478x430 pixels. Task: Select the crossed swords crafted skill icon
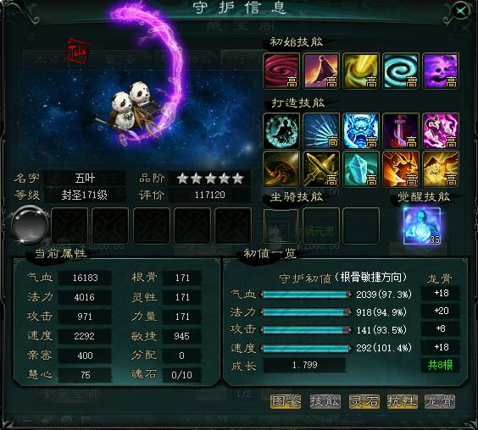[321, 169]
